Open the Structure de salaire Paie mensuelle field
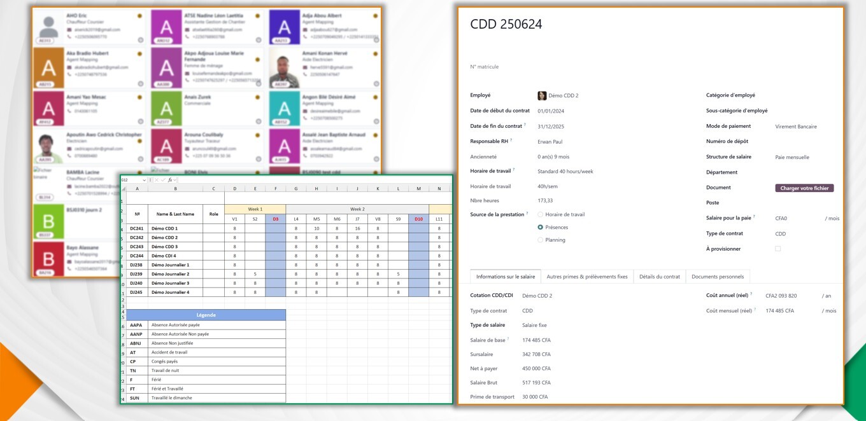866x421 pixels. point(792,157)
